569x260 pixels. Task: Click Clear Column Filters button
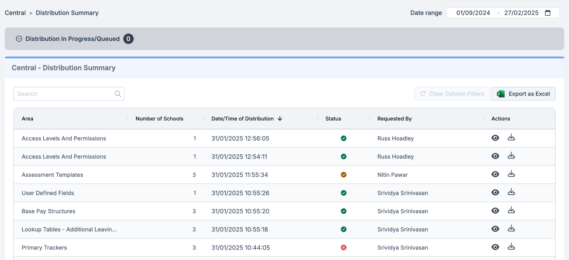pos(452,94)
